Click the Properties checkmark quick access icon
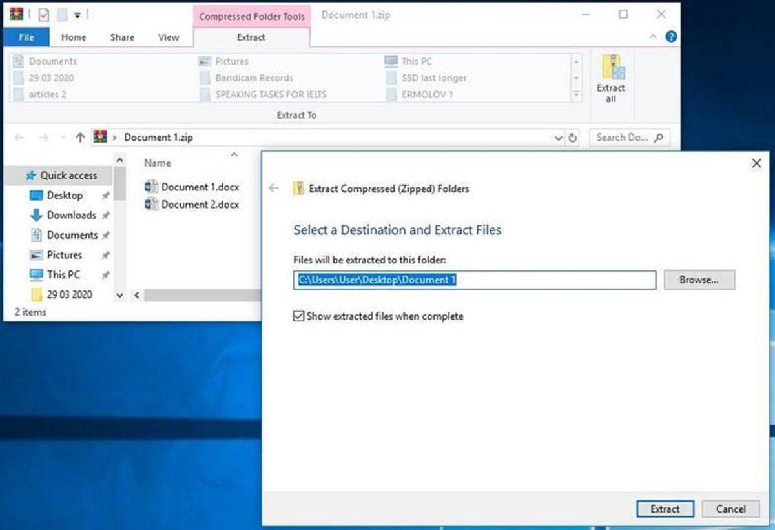This screenshot has height=530, width=775. point(44,14)
